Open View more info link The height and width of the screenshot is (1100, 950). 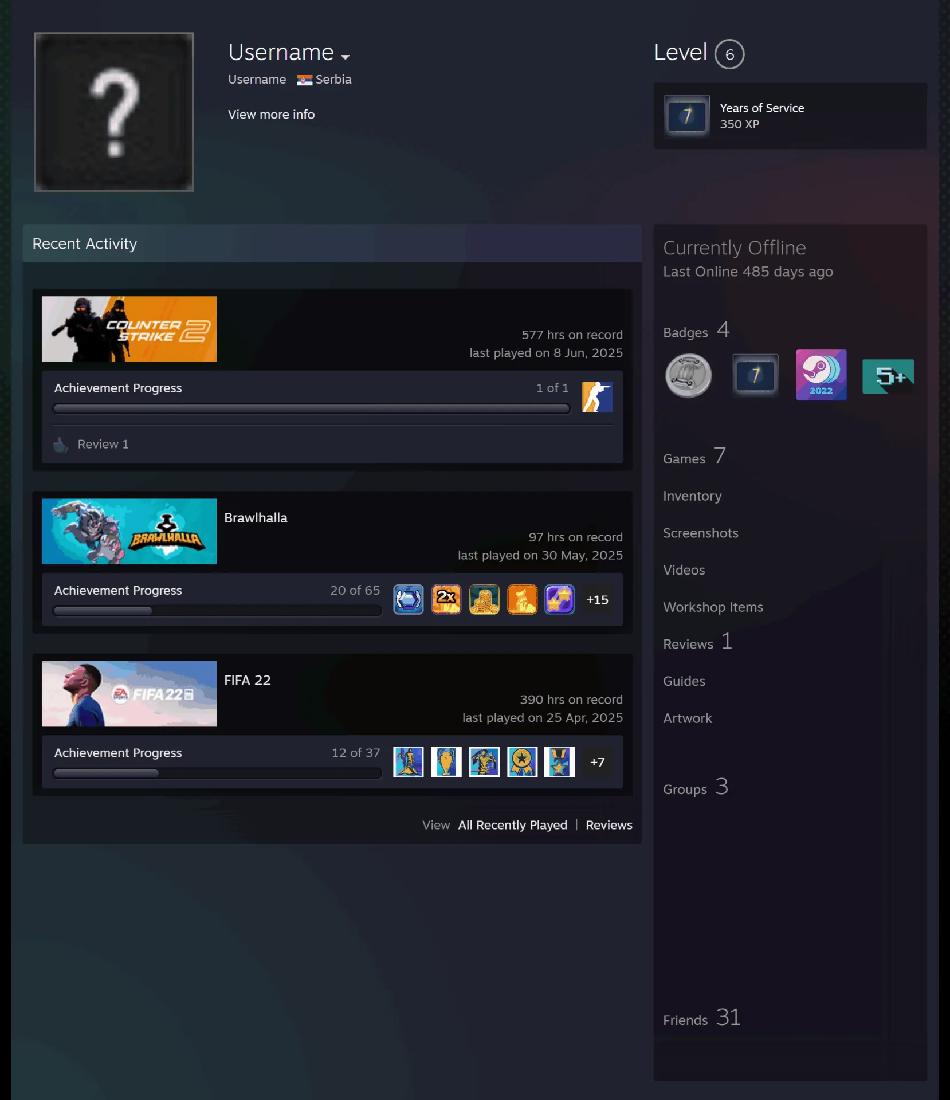point(271,115)
